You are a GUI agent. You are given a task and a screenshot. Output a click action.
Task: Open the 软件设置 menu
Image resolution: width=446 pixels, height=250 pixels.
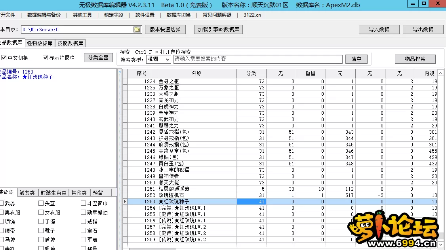coord(145,15)
